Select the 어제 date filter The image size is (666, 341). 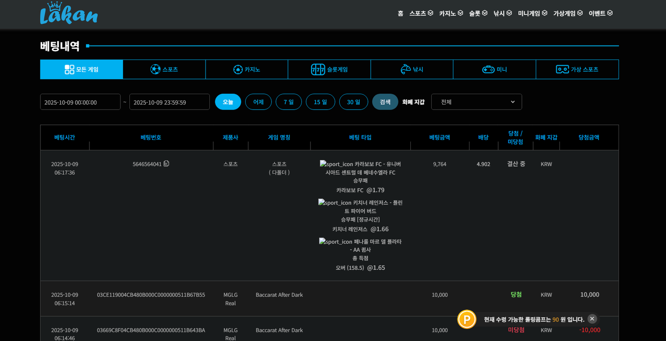[x=258, y=102]
